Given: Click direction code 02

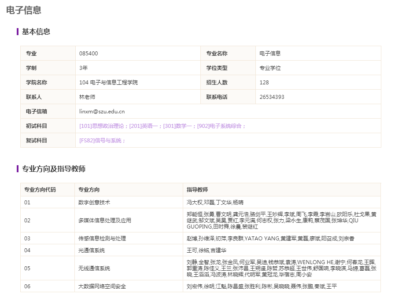Looking at the screenshot, I should pyautogui.click(x=27, y=221).
